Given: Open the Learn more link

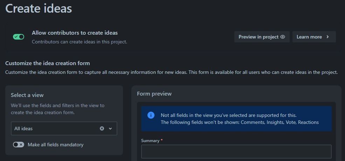Looking at the screenshot, I should click(314, 37).
